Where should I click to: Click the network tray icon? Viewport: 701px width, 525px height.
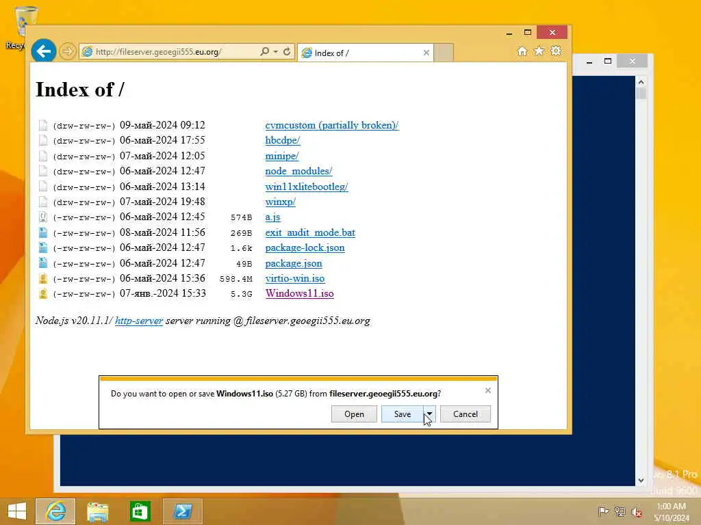pos(620,511)
